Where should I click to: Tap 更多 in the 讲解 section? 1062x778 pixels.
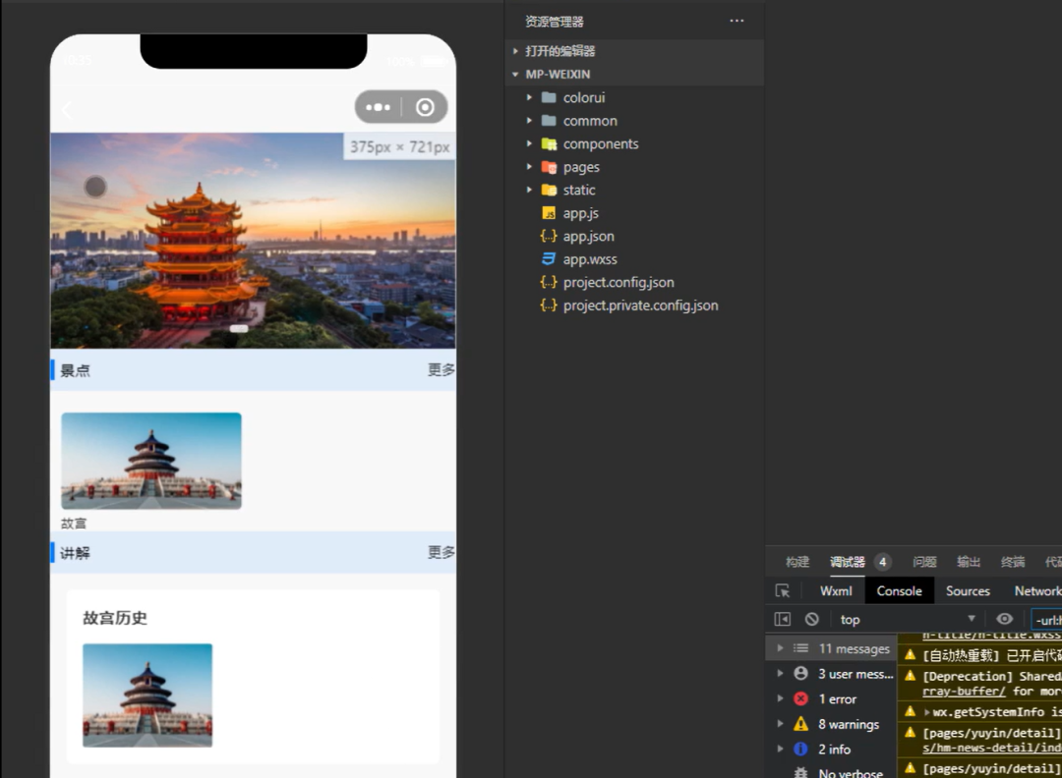point(441,552)
